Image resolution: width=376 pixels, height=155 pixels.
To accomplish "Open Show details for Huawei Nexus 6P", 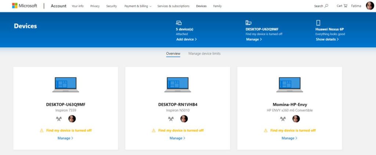I will pos(327,39).
